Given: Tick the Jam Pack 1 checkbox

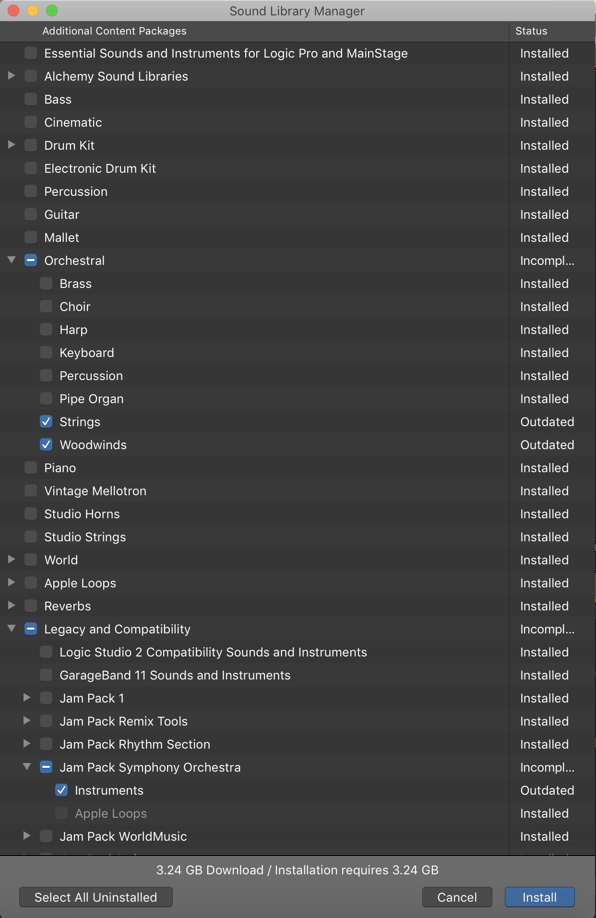Looking at the screenshot, I should tap(46, 698).
